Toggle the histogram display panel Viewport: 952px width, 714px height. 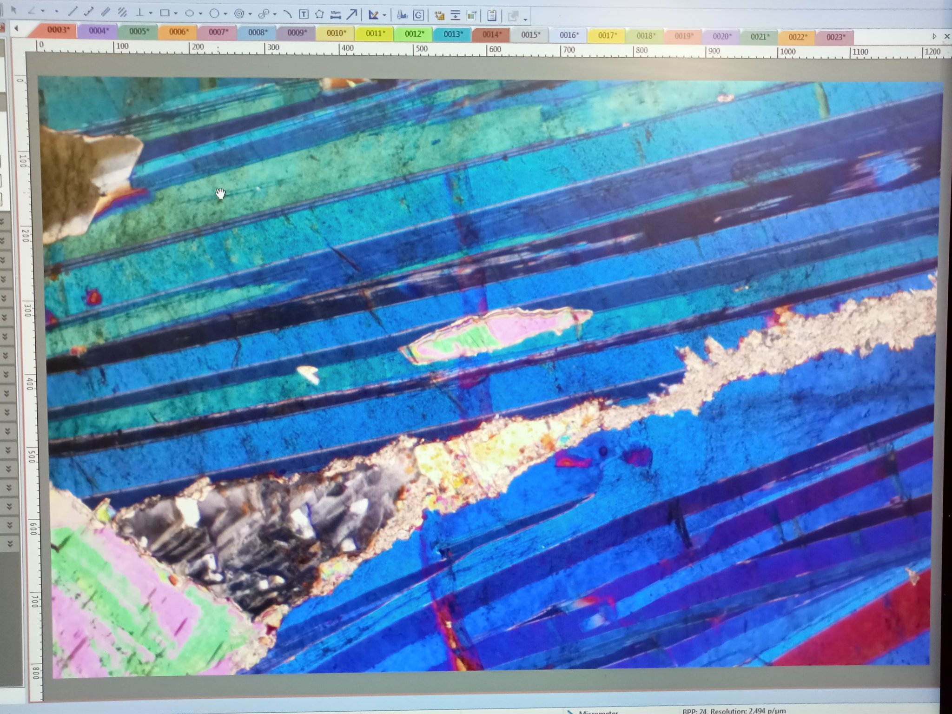click(x=402, y=14)
